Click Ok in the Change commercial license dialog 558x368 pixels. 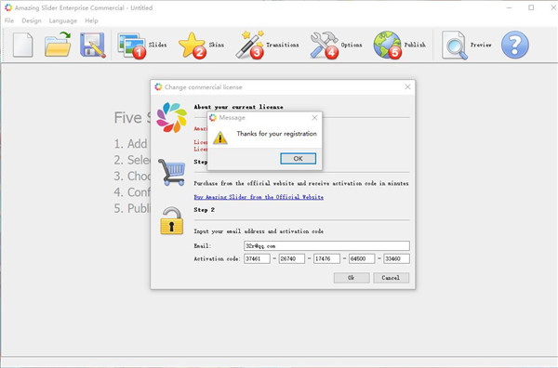352,278
